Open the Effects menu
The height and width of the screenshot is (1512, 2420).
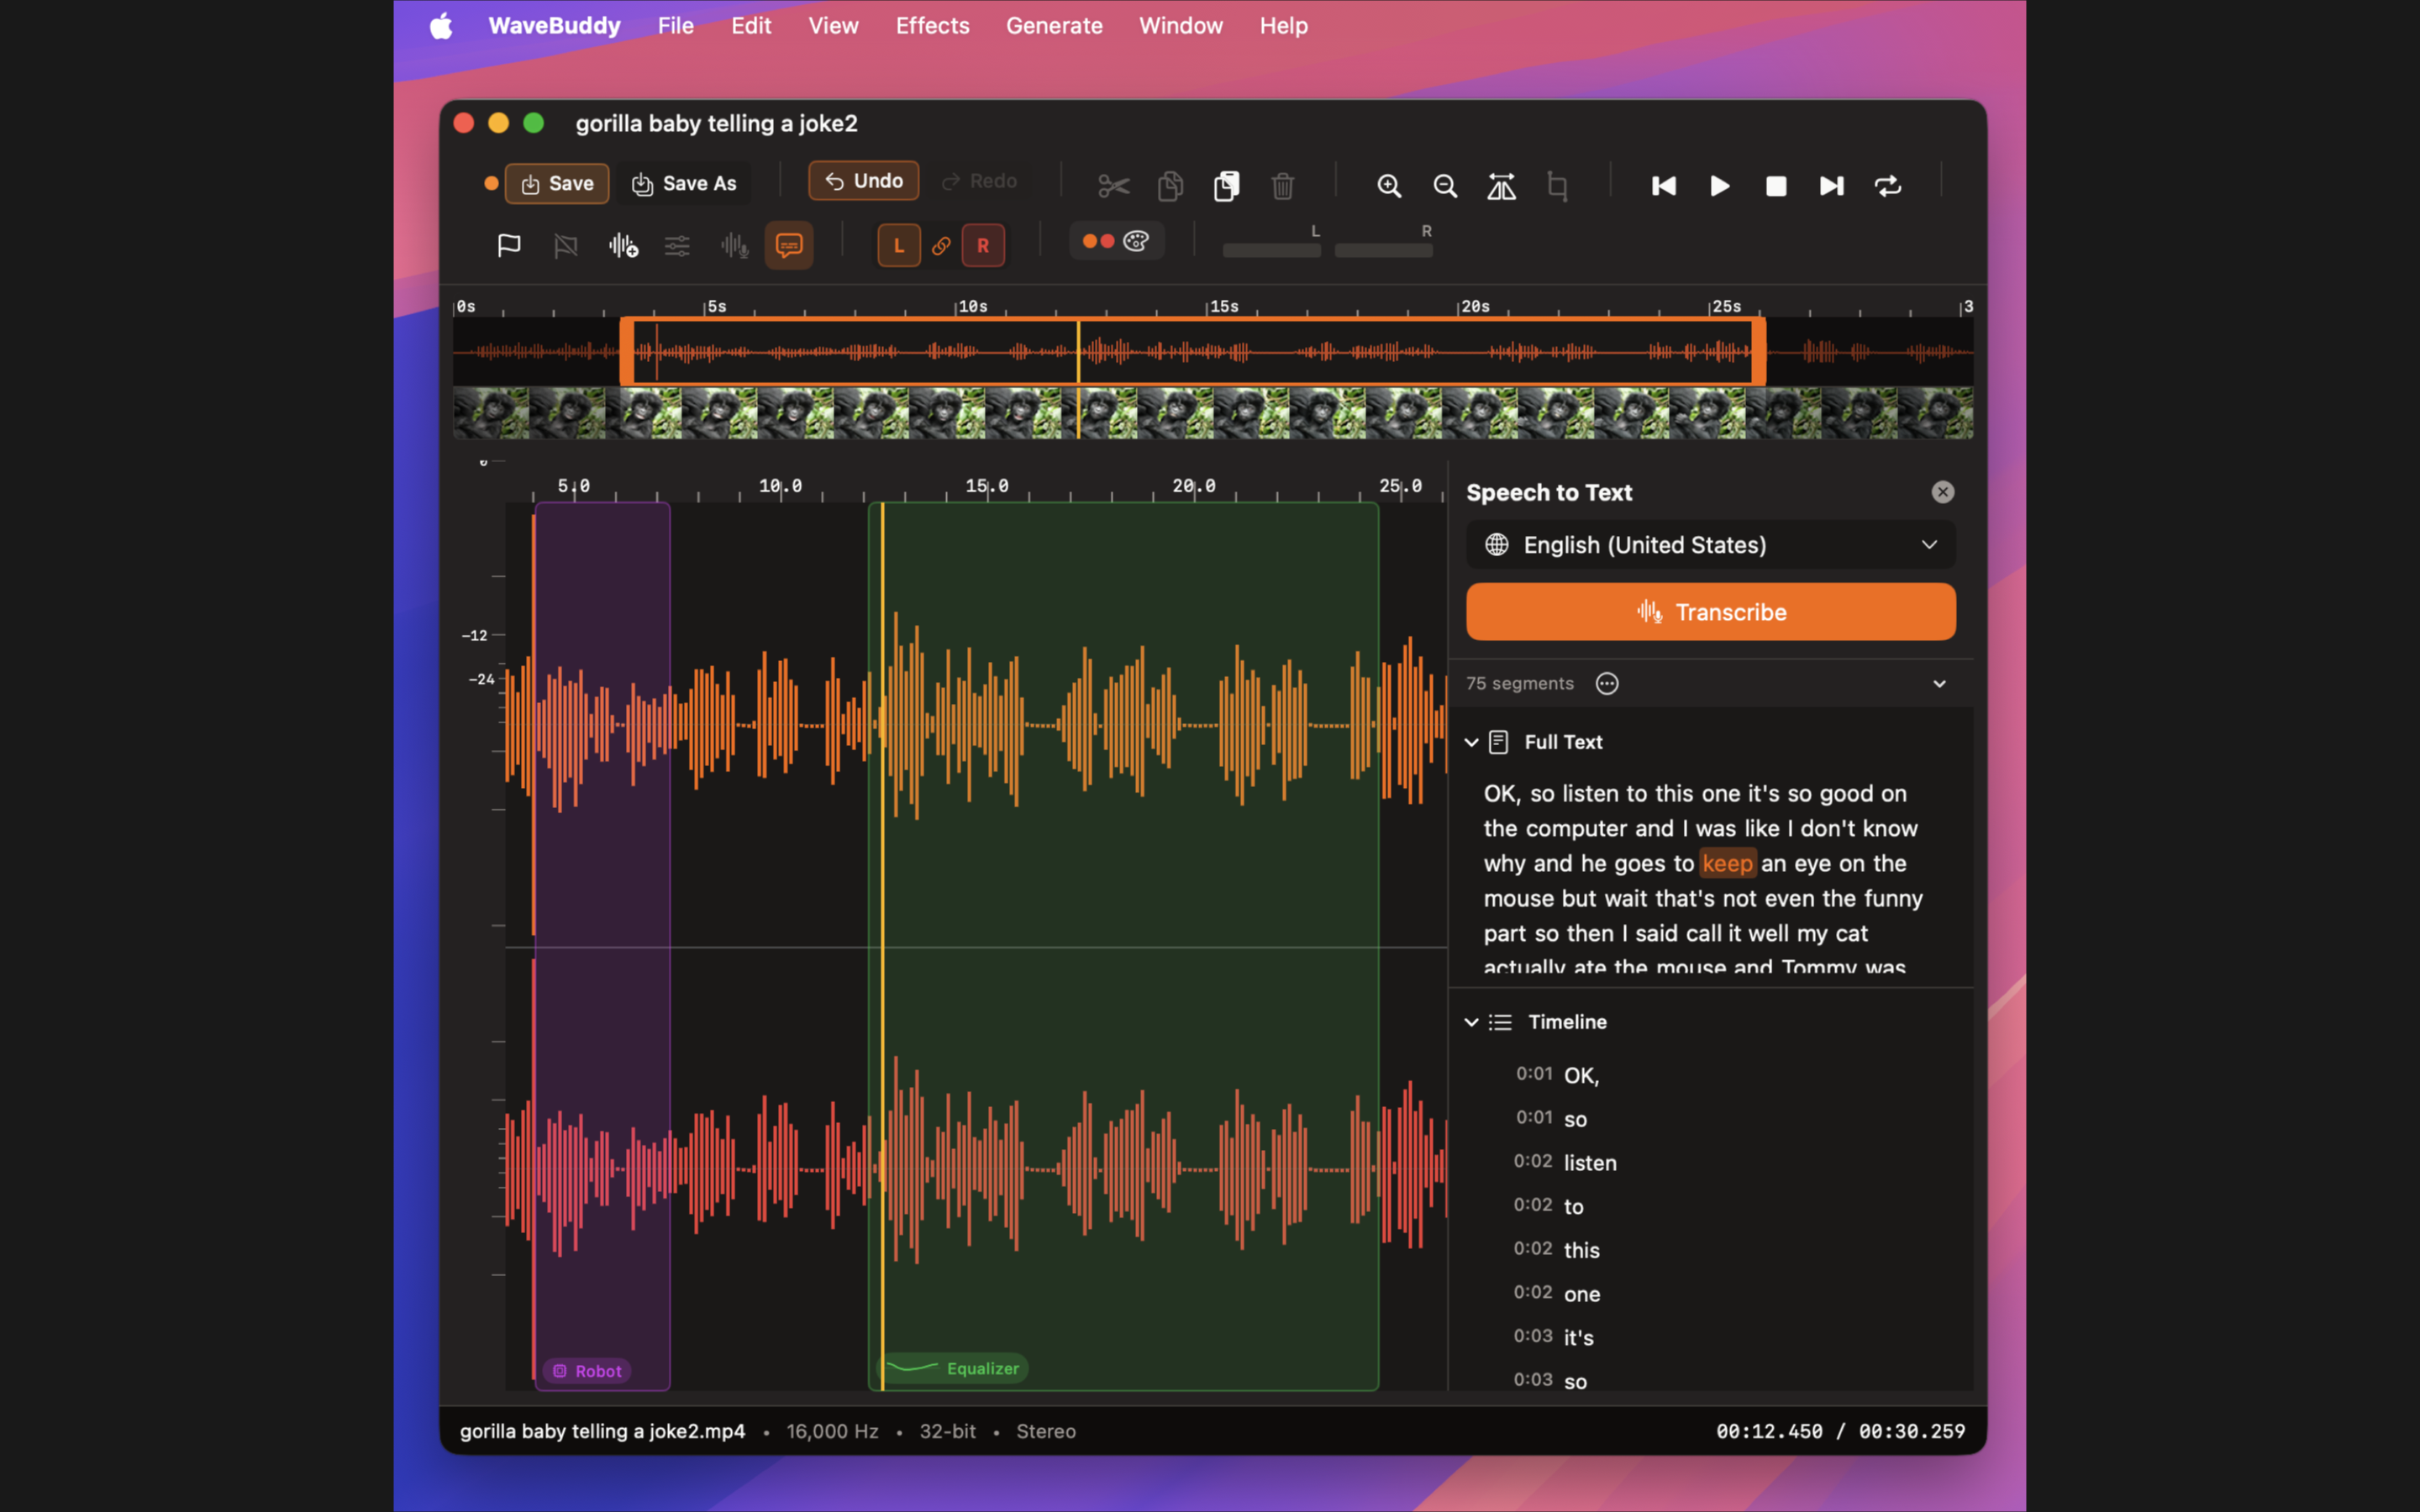click(x=932, y=26)
